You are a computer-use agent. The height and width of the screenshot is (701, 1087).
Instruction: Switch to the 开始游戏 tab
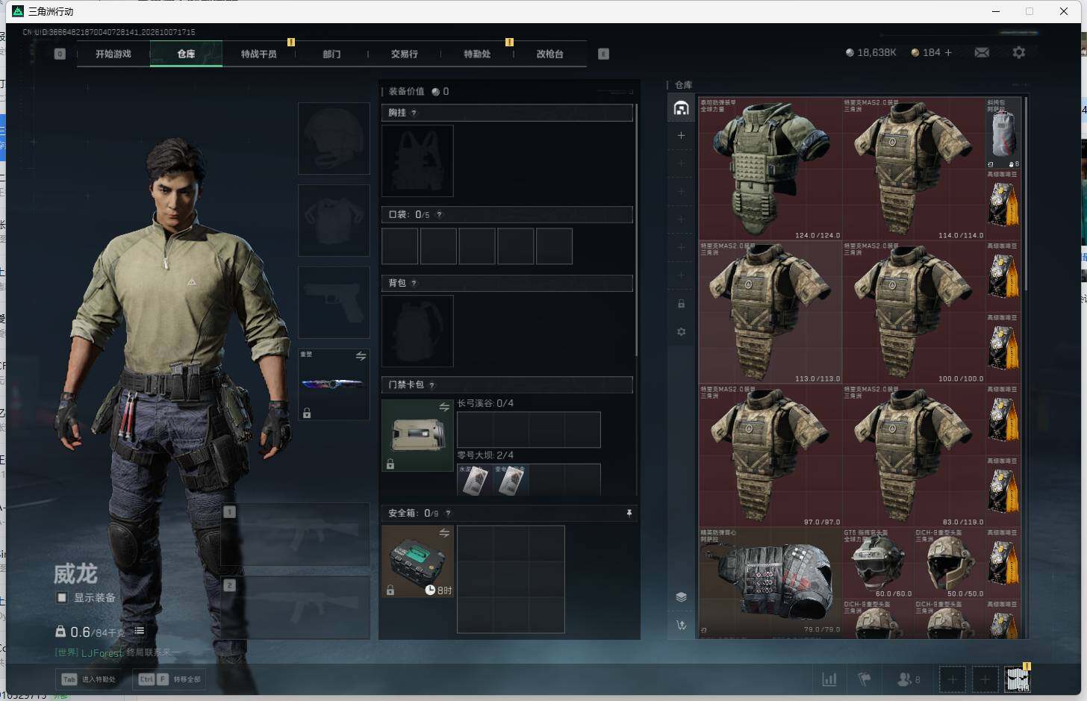click(x=113, y=54)
